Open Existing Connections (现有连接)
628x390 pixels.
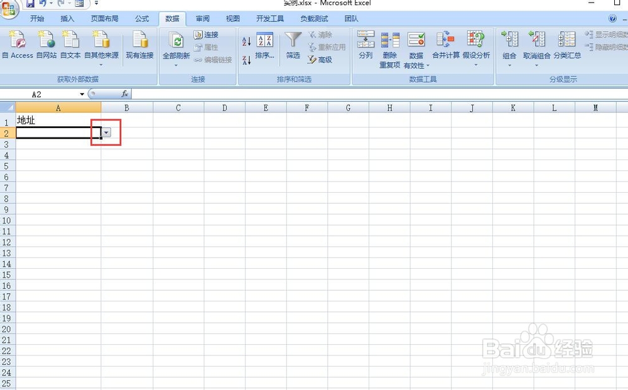click(140, 45)
